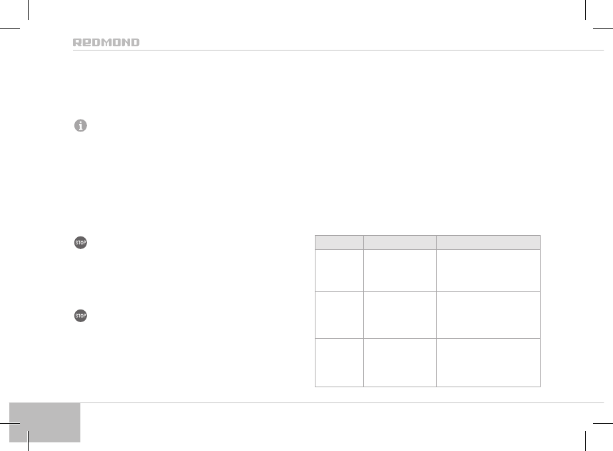Click the first body row's middle table cell

[399, 270]
